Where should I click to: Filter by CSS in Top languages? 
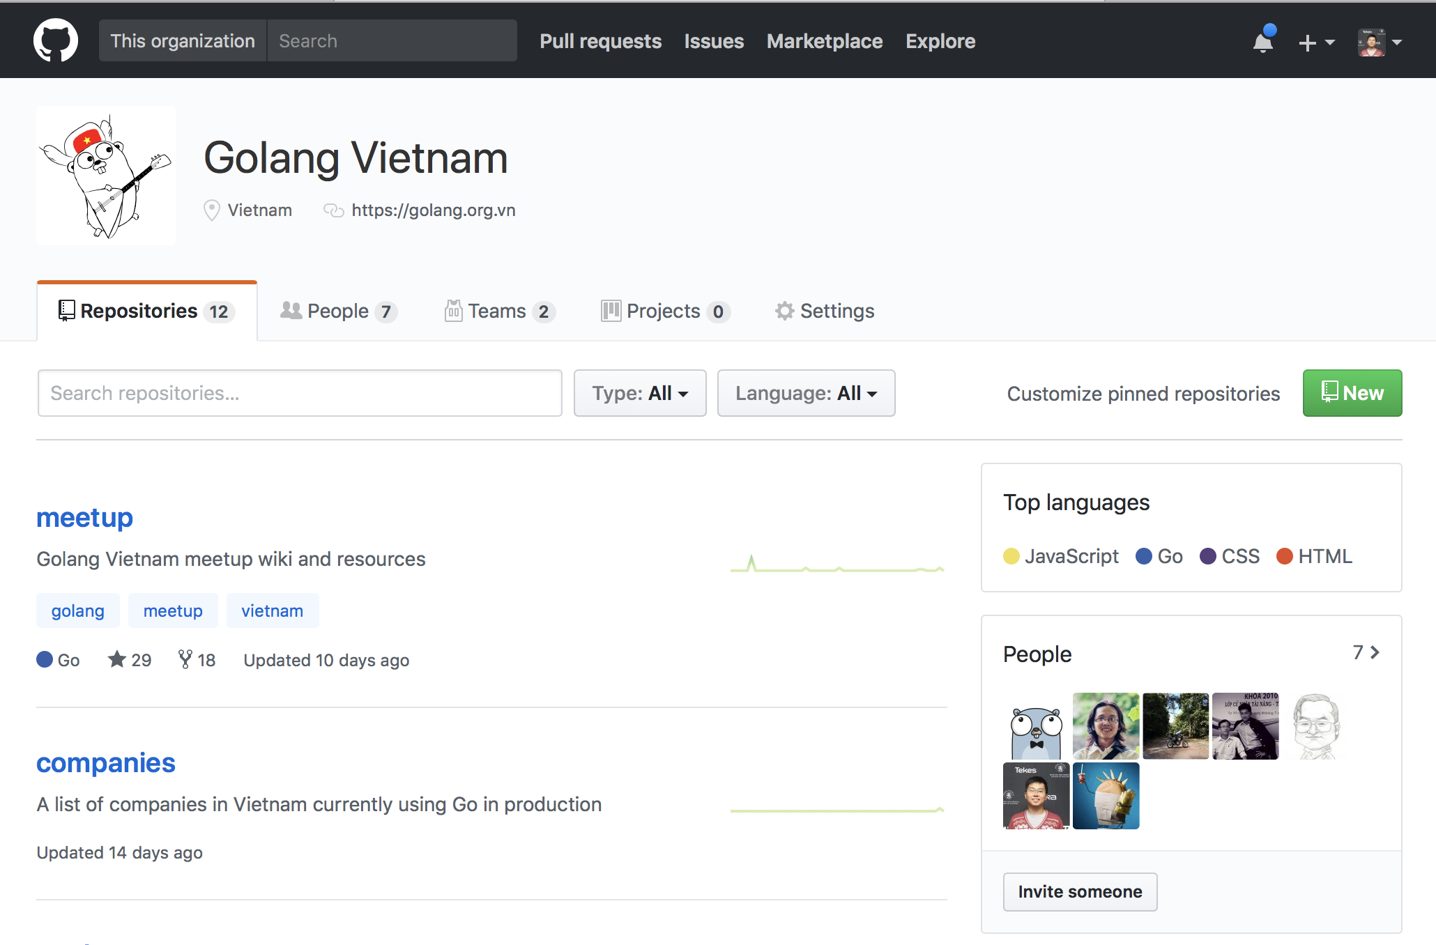[1230, 556]
